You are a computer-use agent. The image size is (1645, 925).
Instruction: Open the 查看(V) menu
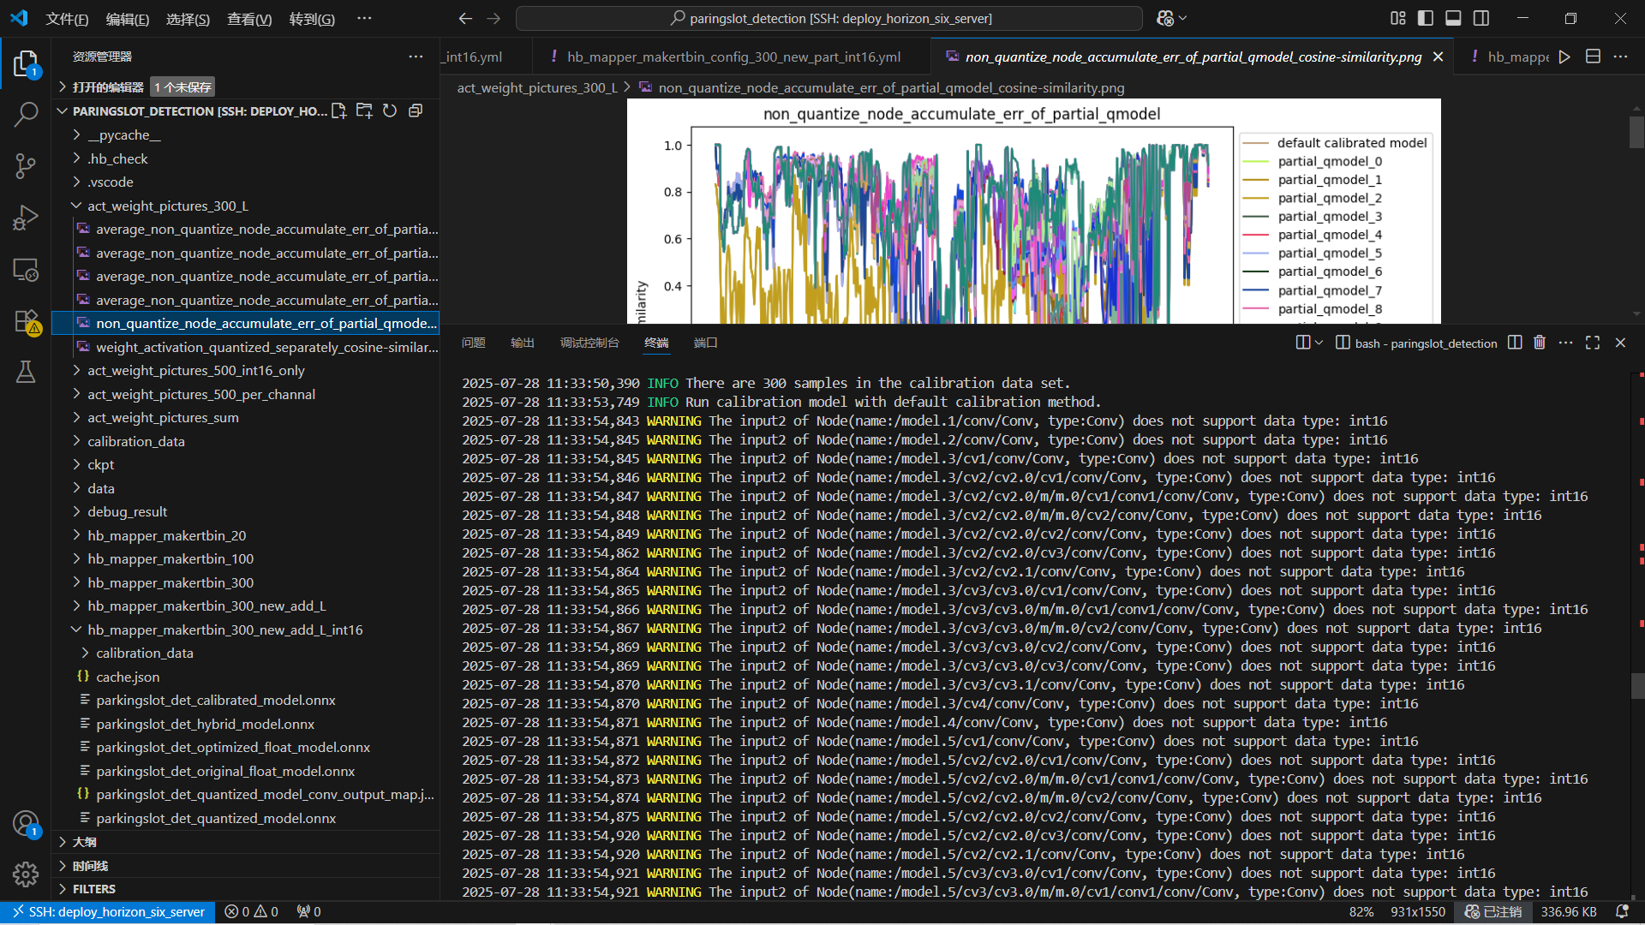(248, 19)
